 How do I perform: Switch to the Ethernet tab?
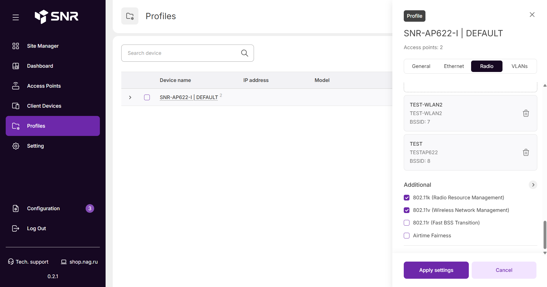pos(454,66)
